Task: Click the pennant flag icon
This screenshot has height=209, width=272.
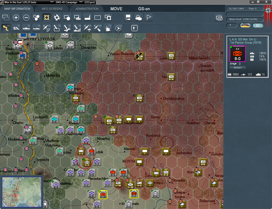Action: click(x=149, y=18)
